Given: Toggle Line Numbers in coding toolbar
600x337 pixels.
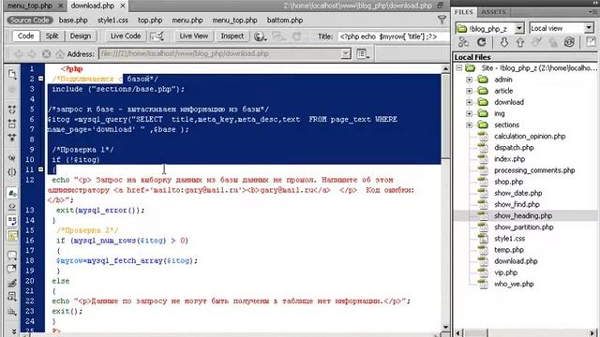Looking at the screenshot, I should pos(12,193).
